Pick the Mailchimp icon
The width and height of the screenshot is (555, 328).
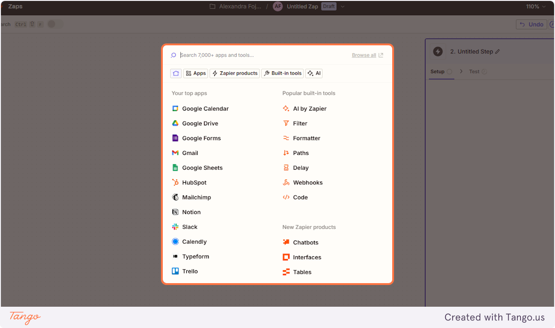(175, 198)
